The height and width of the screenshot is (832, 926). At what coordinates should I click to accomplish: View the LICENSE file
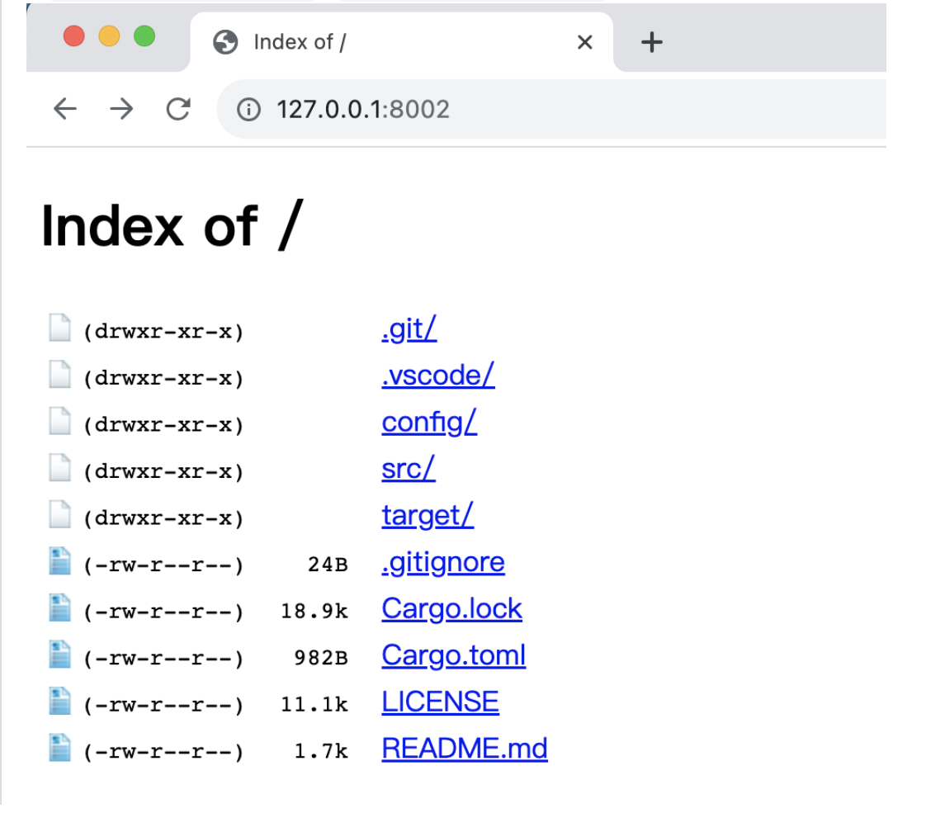440,702
